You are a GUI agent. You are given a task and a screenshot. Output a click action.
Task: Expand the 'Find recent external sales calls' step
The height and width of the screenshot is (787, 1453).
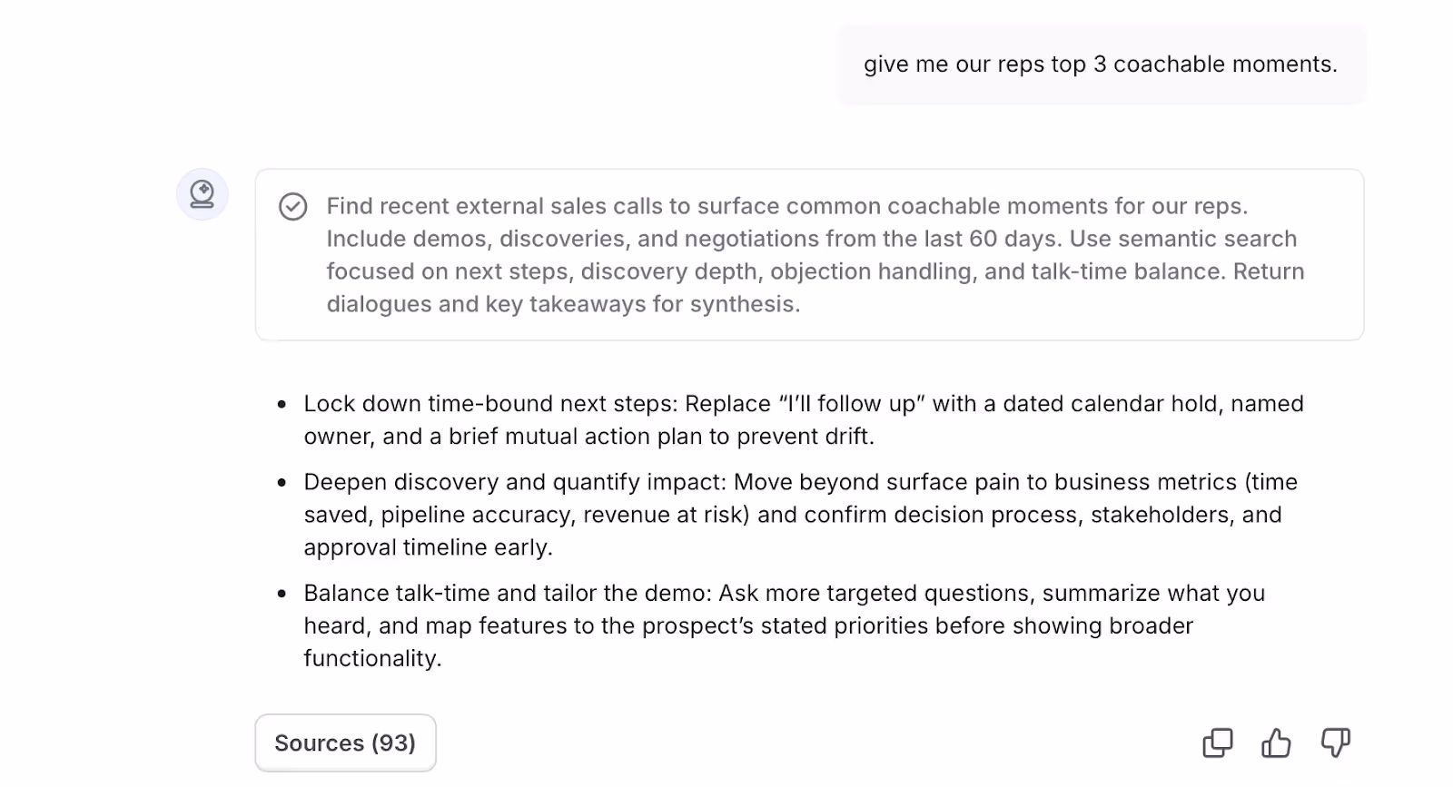(809, 255)
